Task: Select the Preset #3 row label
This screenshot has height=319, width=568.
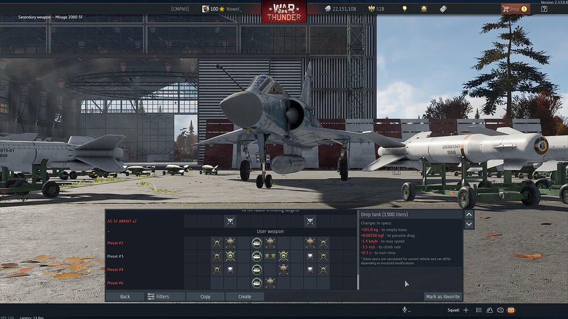Action: [x=115, y=257]
